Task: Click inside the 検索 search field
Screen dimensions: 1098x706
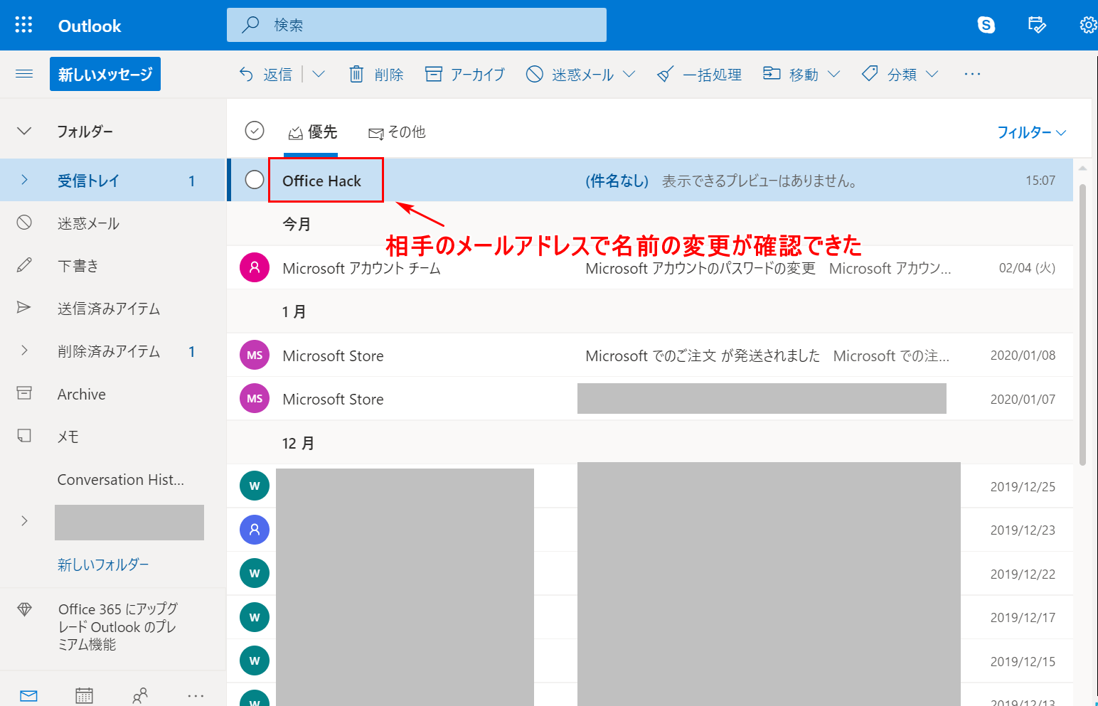Action: click(416, 24)
